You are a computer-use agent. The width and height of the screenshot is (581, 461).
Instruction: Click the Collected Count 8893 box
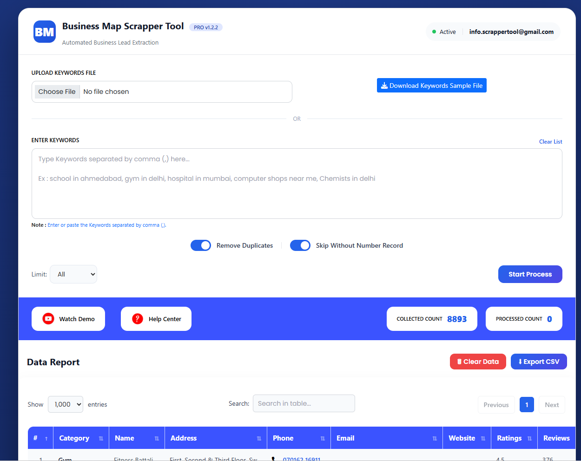pyautogui.click(x=432, y=319)
